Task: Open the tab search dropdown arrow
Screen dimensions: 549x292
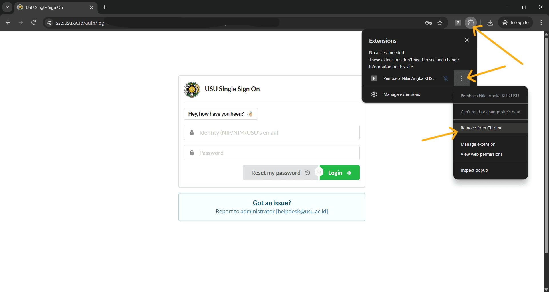Action: click(x=7, y=7)
